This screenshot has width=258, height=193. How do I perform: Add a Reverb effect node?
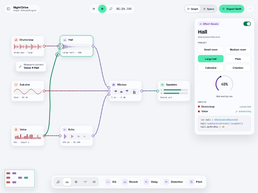[130, 182]
